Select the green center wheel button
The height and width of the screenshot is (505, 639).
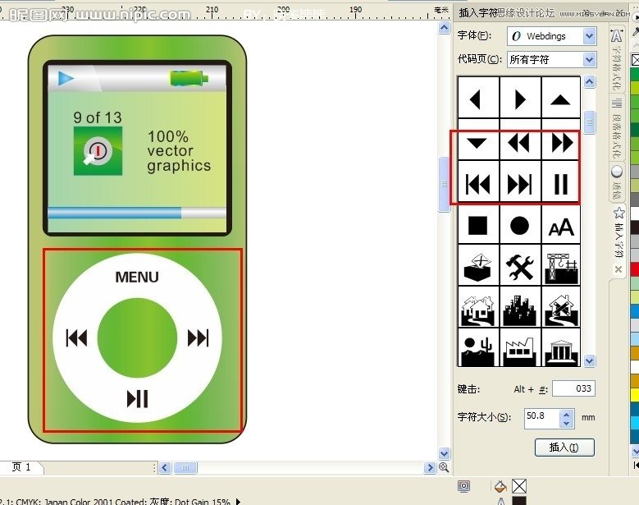pyautogui.click(x=137, y=337)
